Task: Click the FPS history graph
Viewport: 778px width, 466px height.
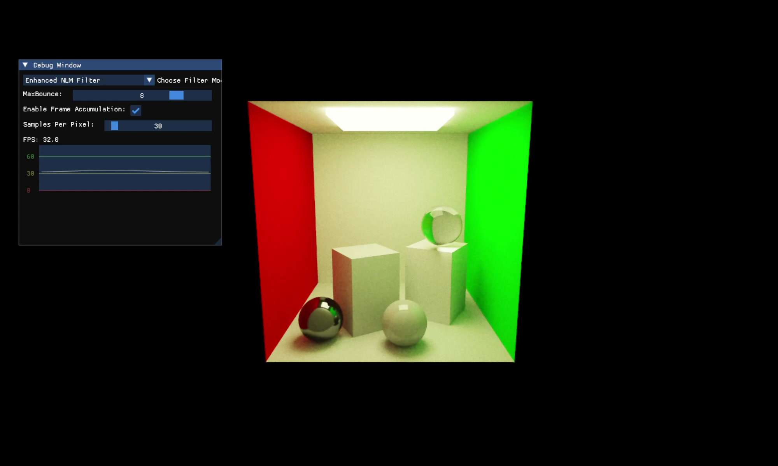Action: [x=125, y=168]
